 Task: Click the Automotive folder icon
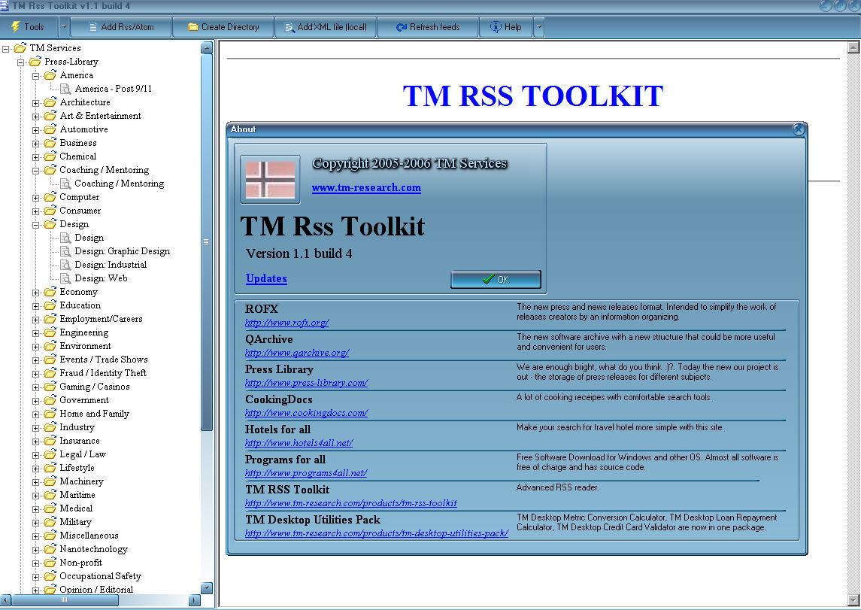[x=50, y=129]
